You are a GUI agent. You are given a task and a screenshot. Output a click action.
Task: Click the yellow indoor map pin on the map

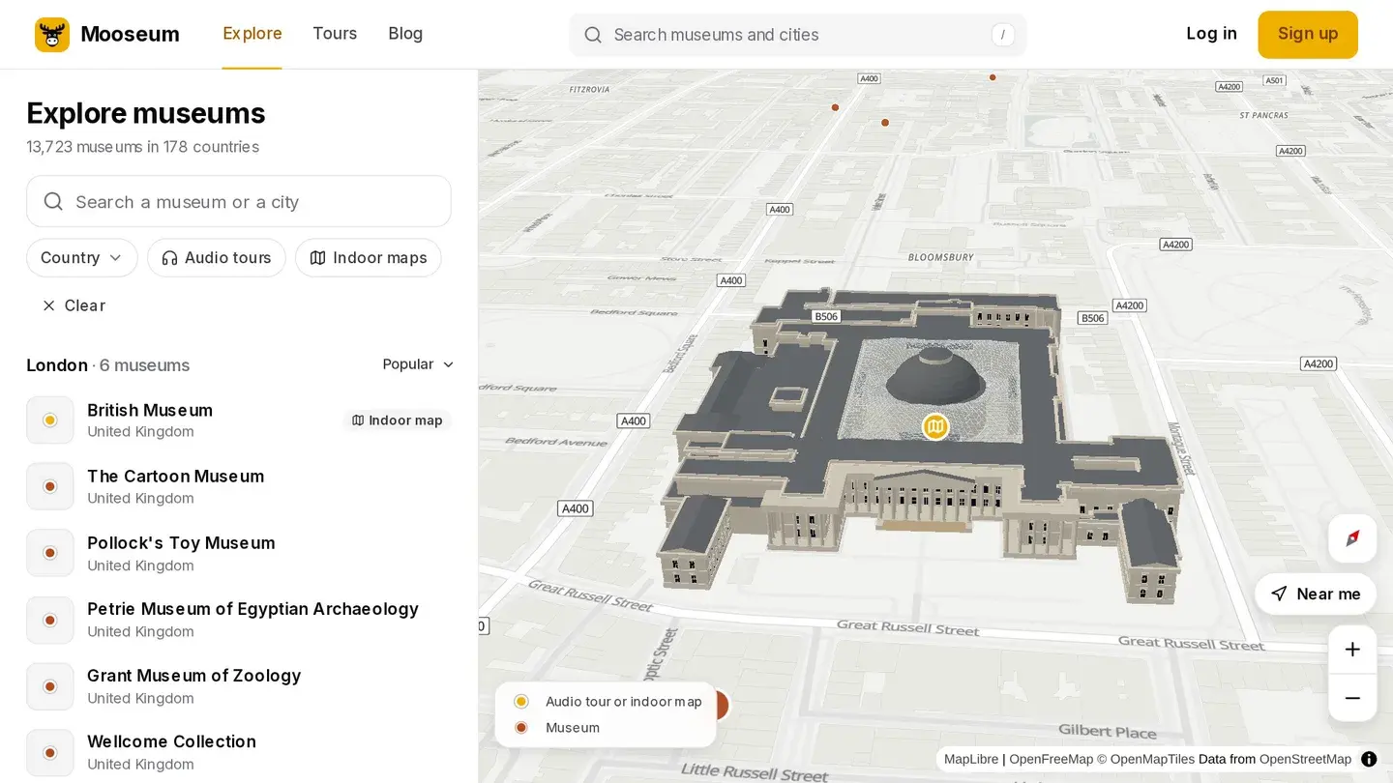pos(934,426)
